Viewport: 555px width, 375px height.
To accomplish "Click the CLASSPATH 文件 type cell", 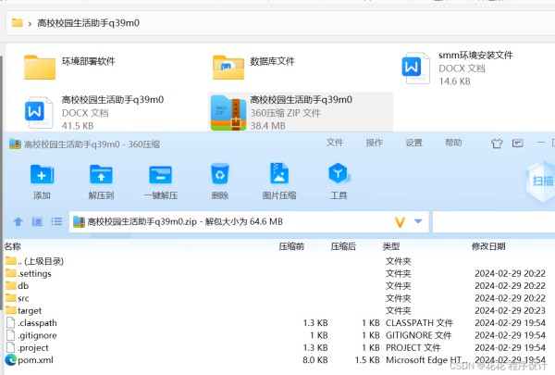I will [419, 323].
